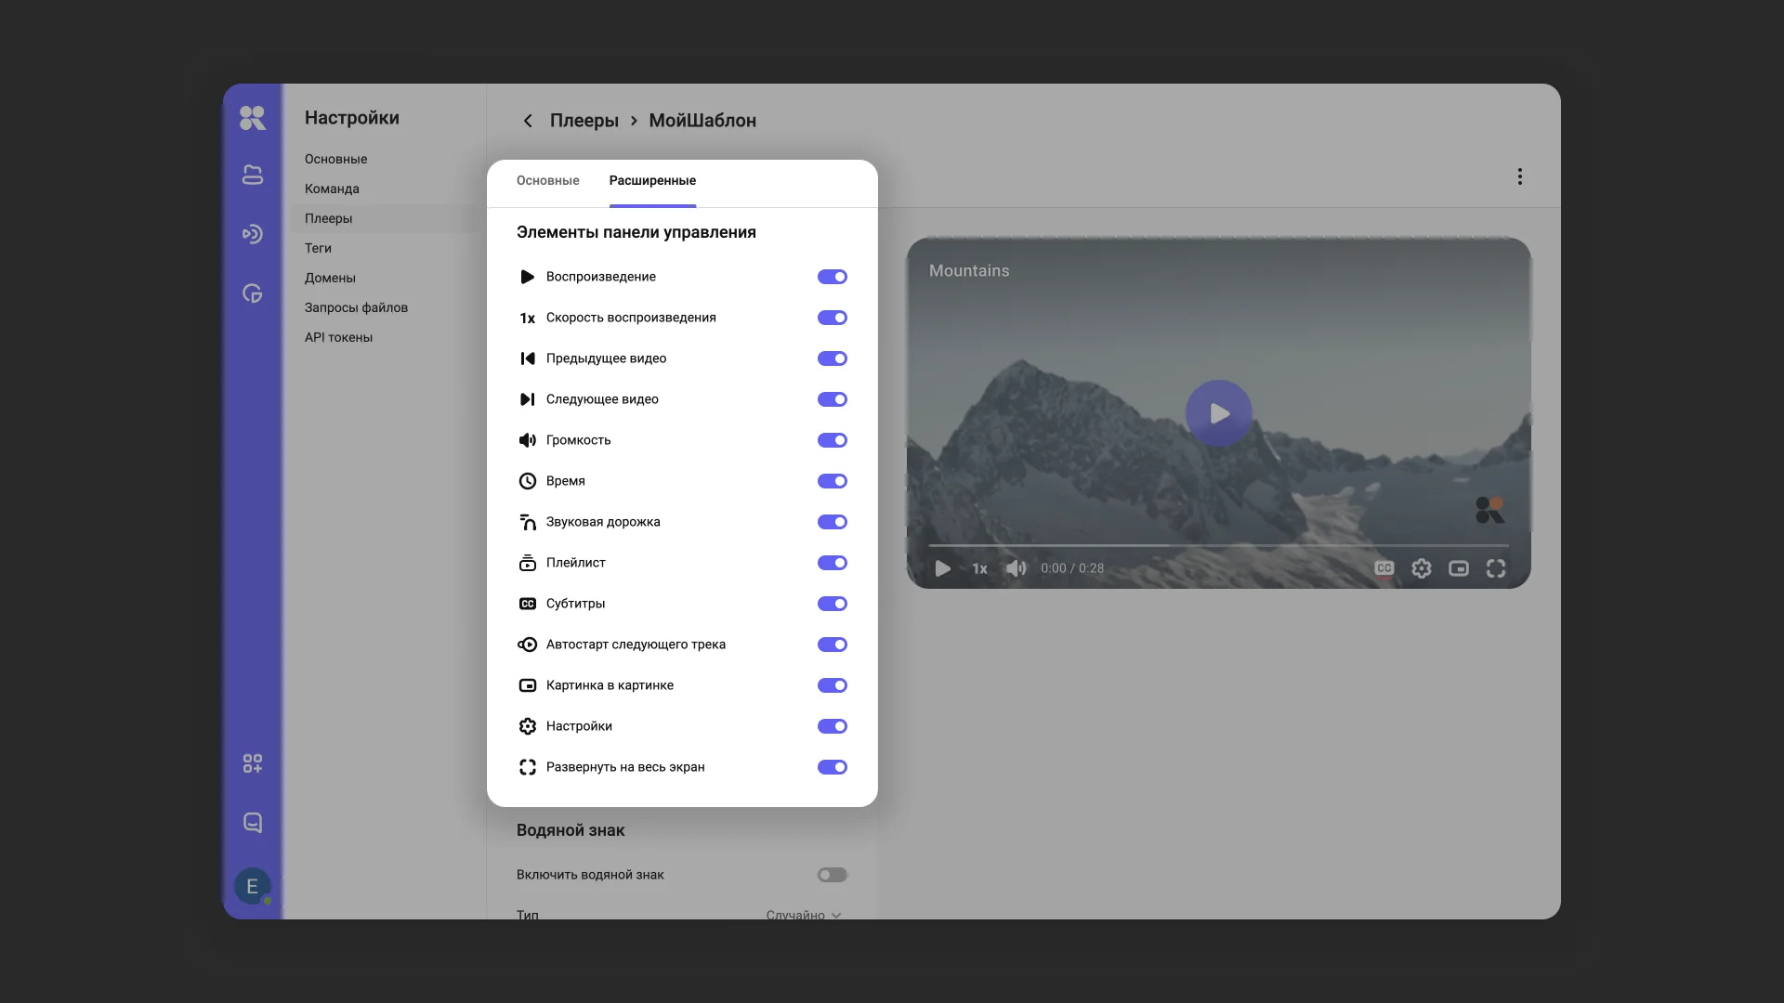Screen dimensions: 1784x1003
Task: Click the video progress bar
Action: coord(1217,545)
